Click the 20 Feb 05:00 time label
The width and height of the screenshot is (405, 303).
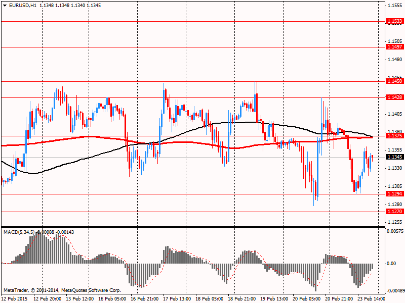(307, 298)
